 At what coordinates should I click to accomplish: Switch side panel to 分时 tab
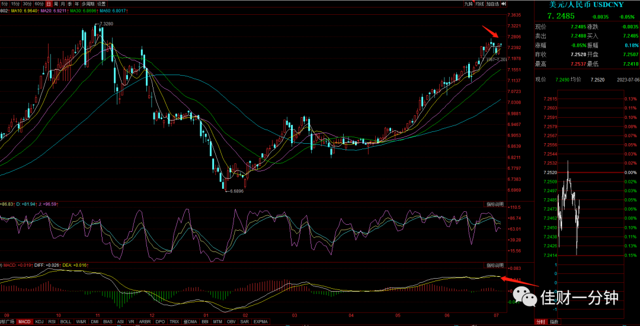[540, 321]
